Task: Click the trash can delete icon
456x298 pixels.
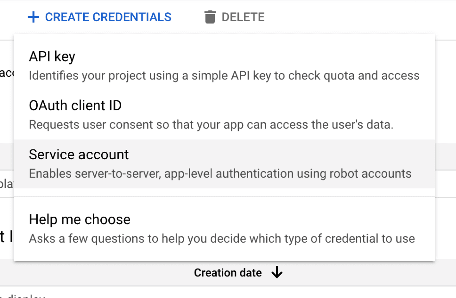Action: coord(210,17)
